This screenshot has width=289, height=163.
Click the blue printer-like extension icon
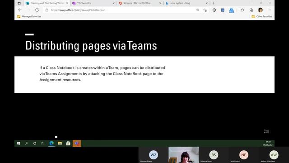click(231, 10)
